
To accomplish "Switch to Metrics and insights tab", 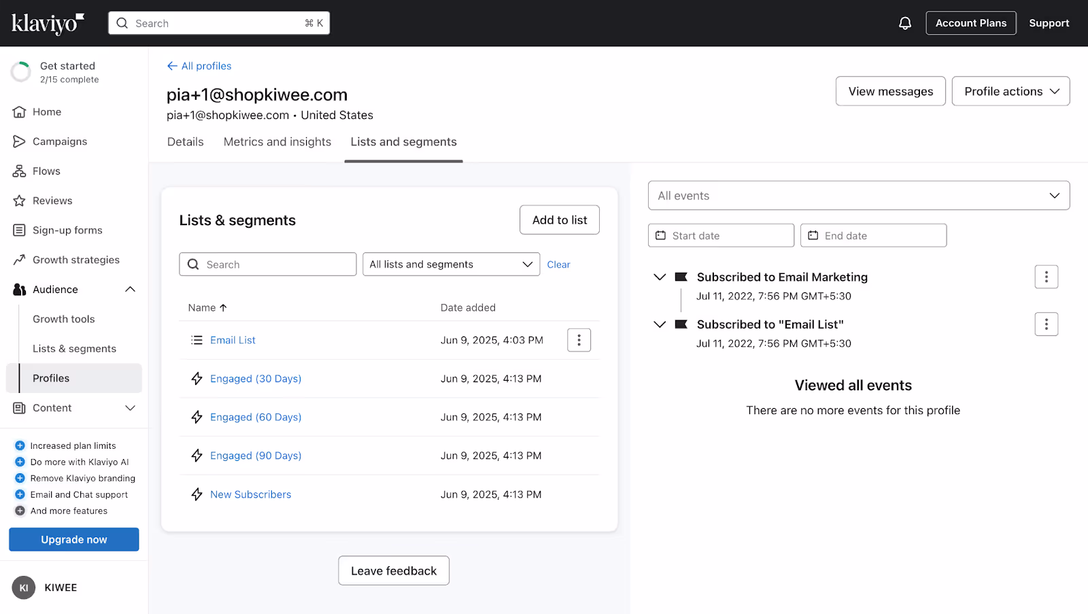I will point(277,142).
